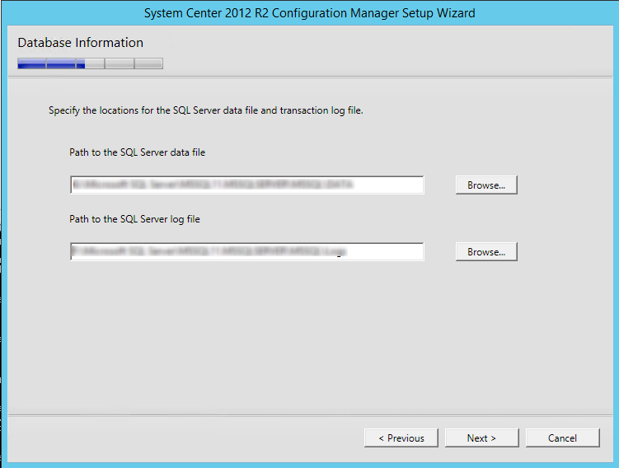The image size is (619, 468).
Task: Click the Database Information heading
Action: [x=81, y=43]
